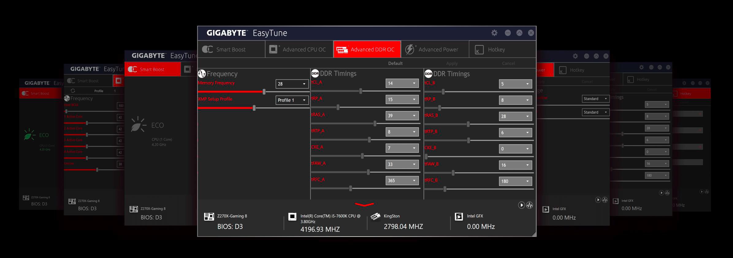Open the tRFC_B dropdown showing 180
Screen dimensions: 733x258
pyautogui.click(x=515, y=181)
